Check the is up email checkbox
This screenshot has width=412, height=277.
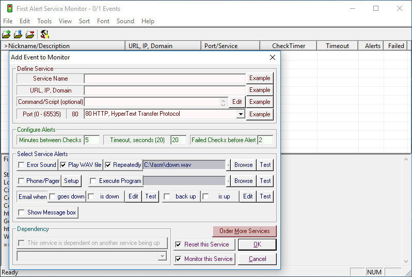[205, 196]
